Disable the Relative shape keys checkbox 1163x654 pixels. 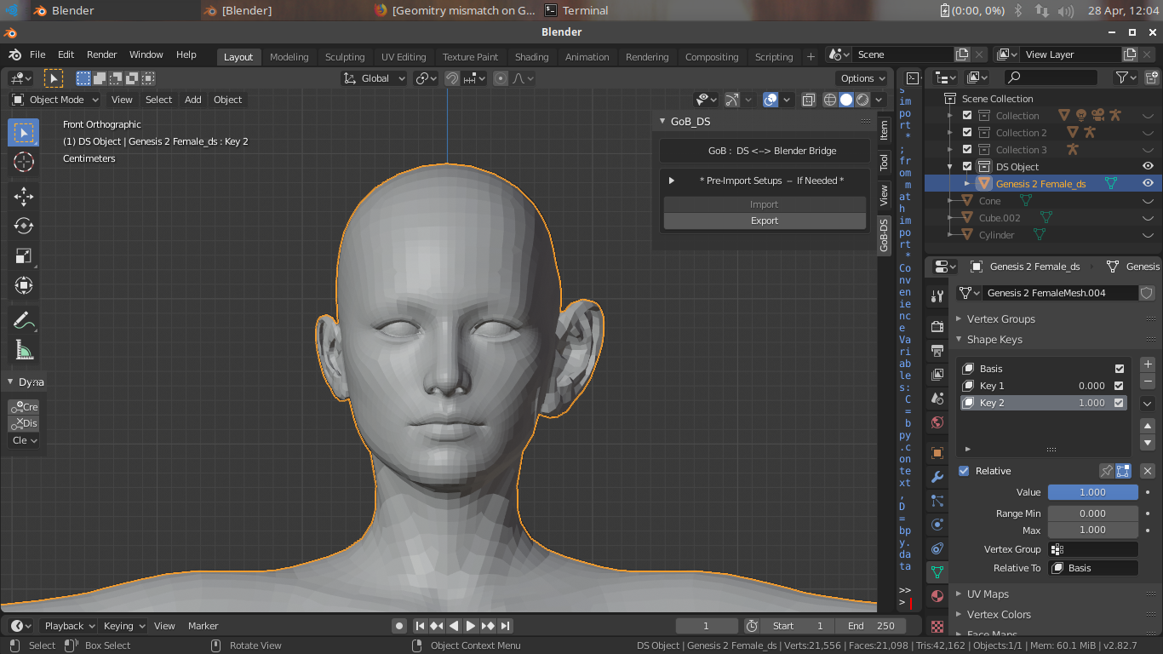[964, 471]
